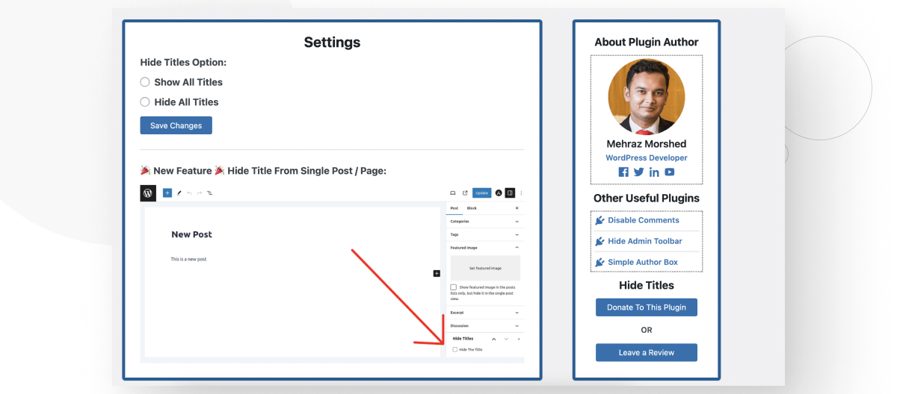Click the laptop preview icon in editor toolbar
Screen dimensions: 897x394
pos(453,193)
